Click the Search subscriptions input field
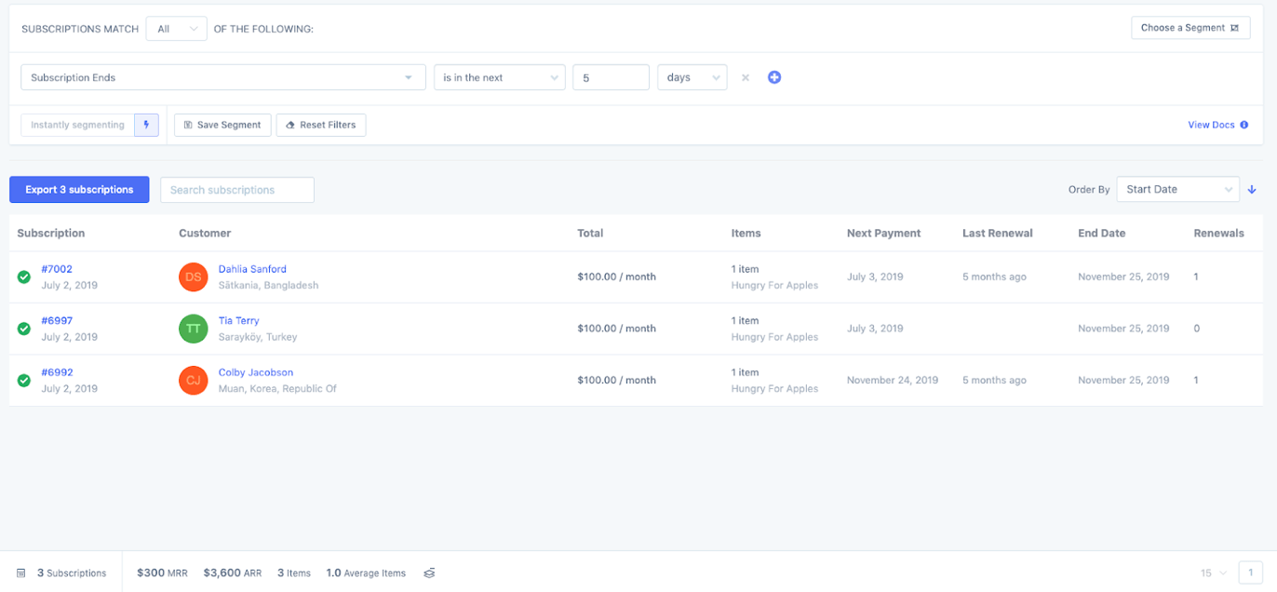Viewport: 1277px width, 592px height. pyautogui.click(x=236, y=189)
